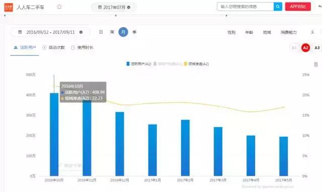
Task: Toggle the 领域渗透(A2) yellow legend series
Action: [x=196, y=64]
